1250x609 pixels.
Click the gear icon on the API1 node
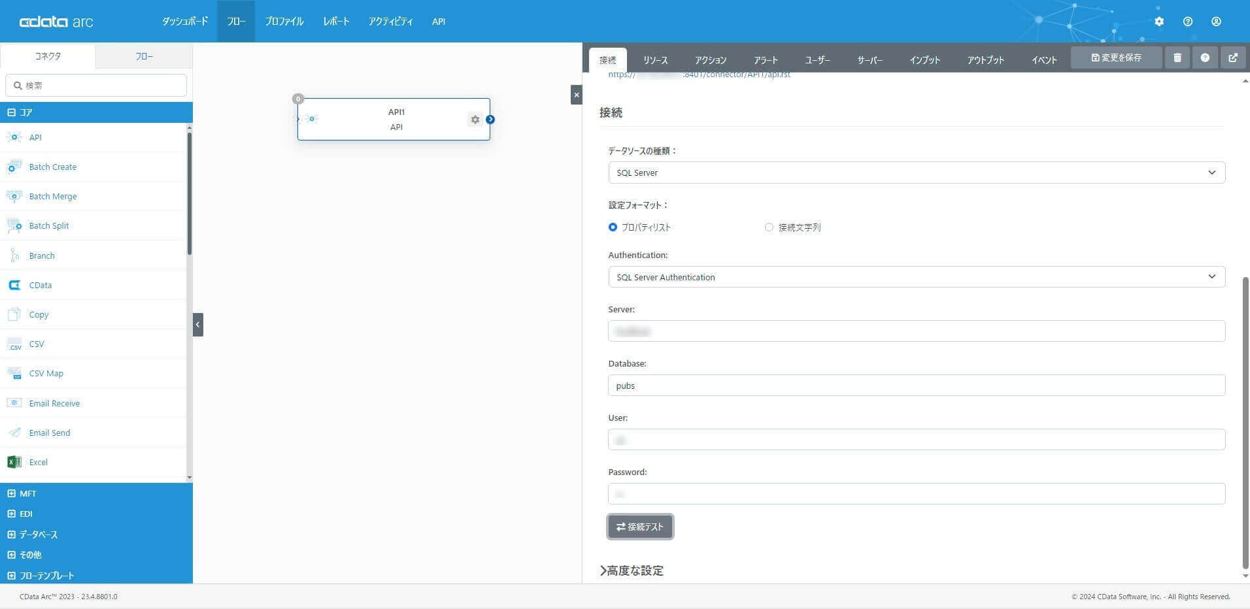[x=475, y=120]
